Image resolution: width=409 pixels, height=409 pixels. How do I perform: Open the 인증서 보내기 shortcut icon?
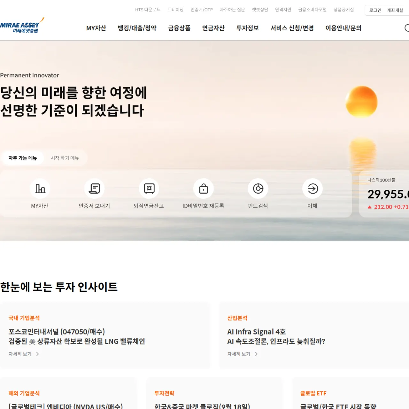click(95, 189)
